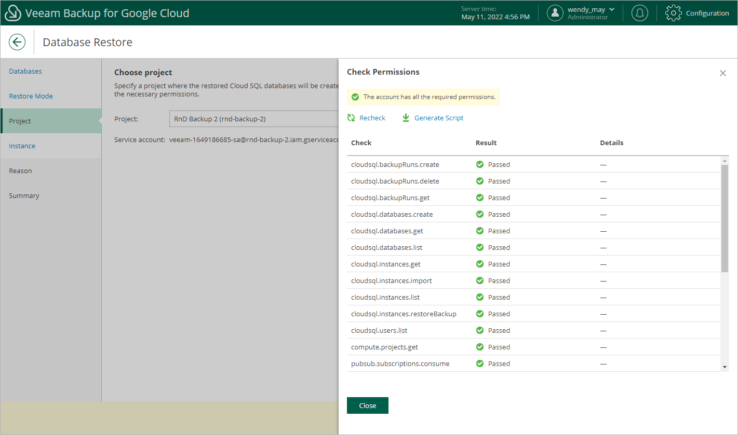The height and width of the screenshot is (435, 738).
Task: Select cloudsql.backupRuns.get row text
Action: pyautogui.click(x=391, y=198)
